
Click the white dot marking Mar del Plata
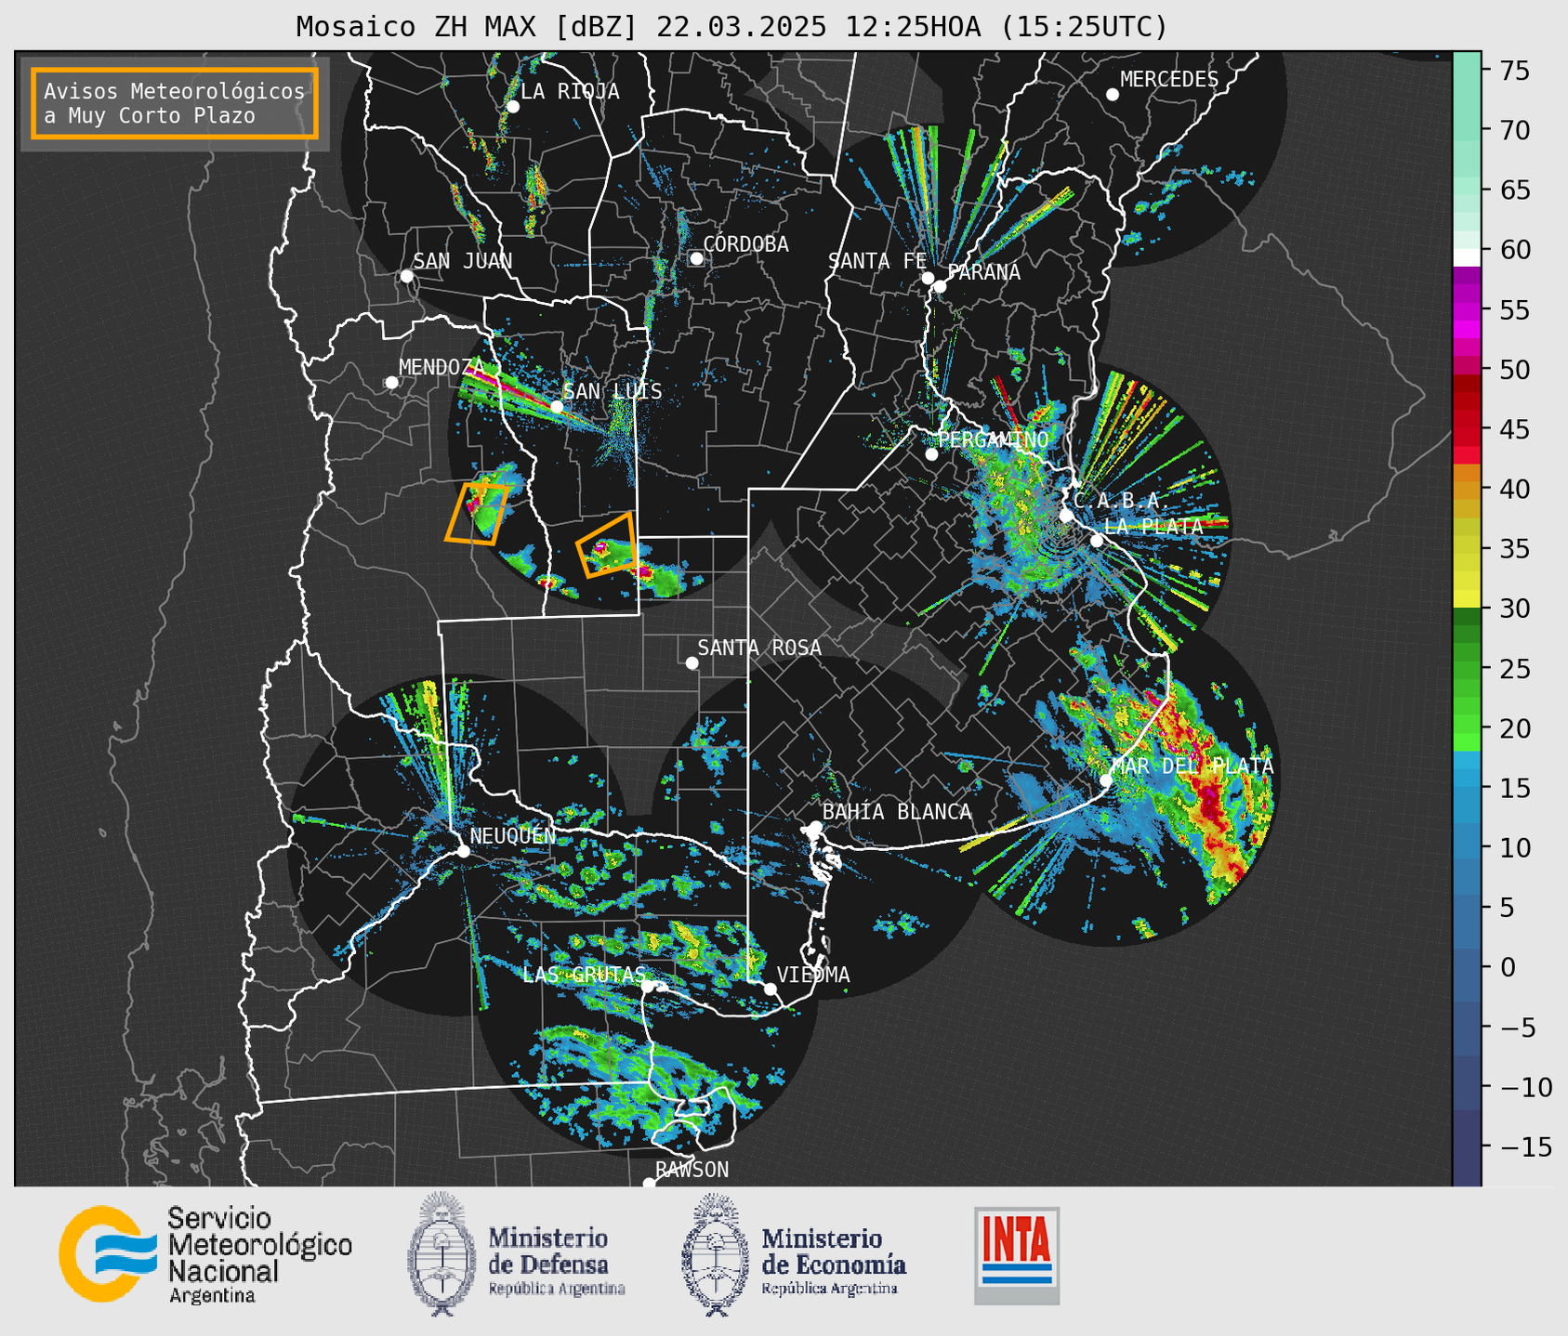coord(1106,779)
